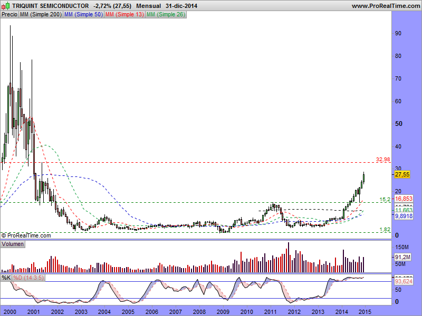Viewport: 422px width, 316px height.
Task: Select the Precio indicator label
Action: (9, 15)
